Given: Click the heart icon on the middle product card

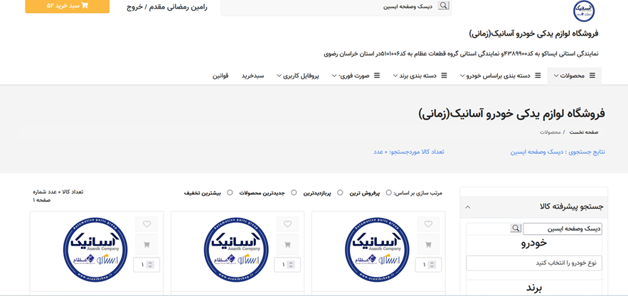Looking at the screenshot, I should tap(287, 224).
